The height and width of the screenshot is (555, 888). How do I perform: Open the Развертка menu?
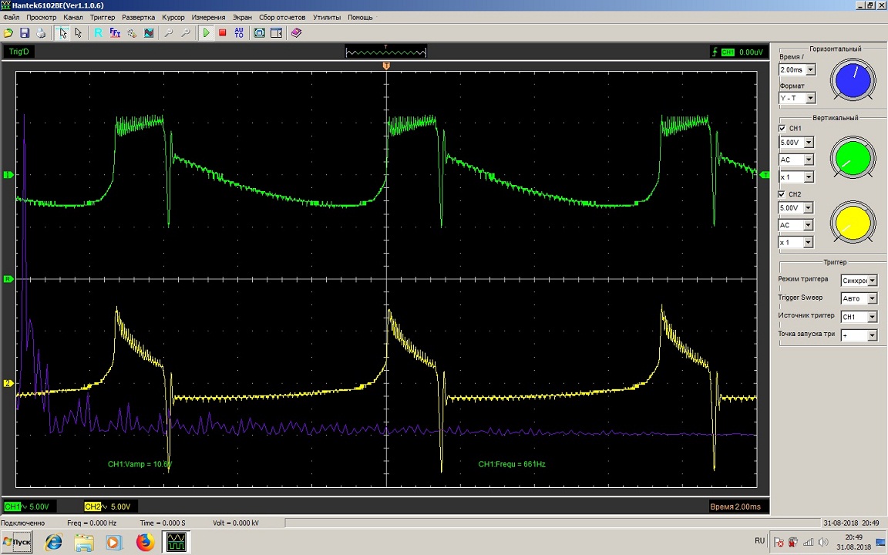point(138,17)
